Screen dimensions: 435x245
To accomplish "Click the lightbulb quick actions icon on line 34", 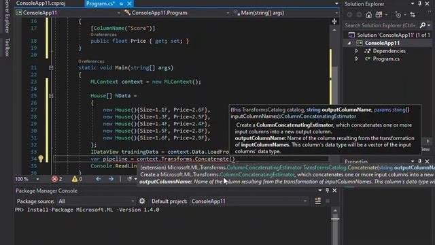I will pos(41,159).
